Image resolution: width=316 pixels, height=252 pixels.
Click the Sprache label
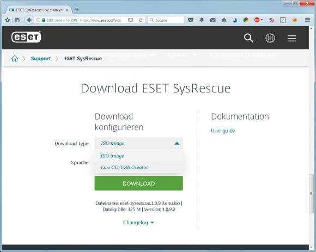(80, 162)
